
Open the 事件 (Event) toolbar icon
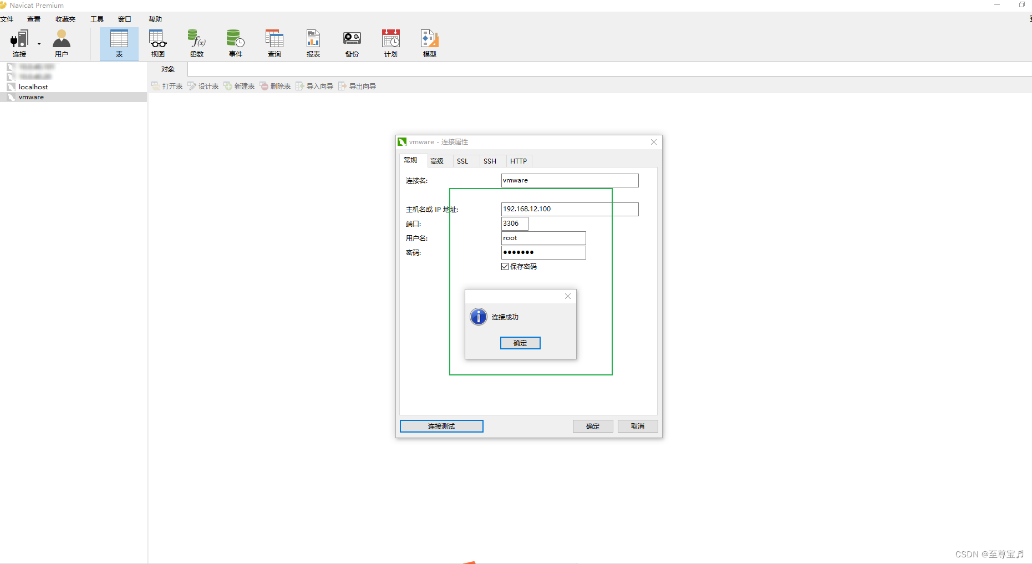236,43
